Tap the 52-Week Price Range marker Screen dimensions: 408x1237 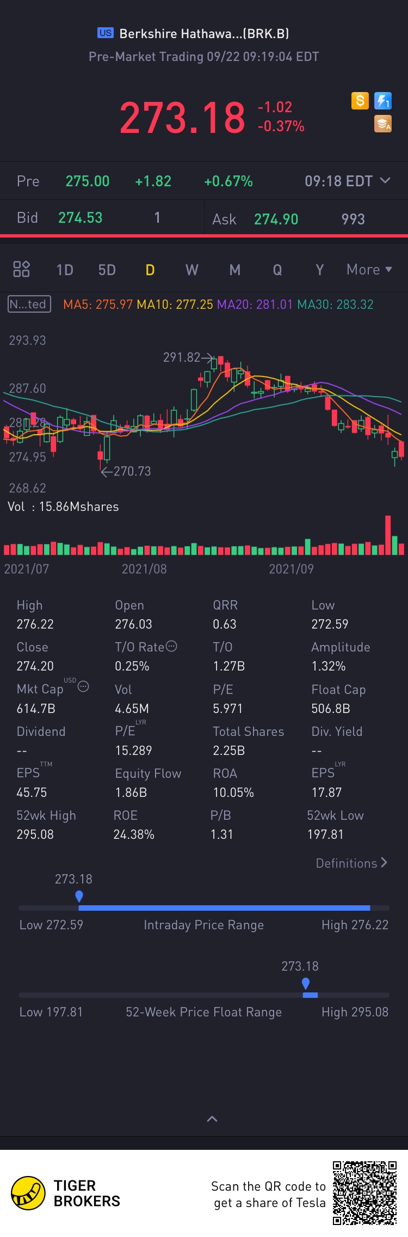306,983
